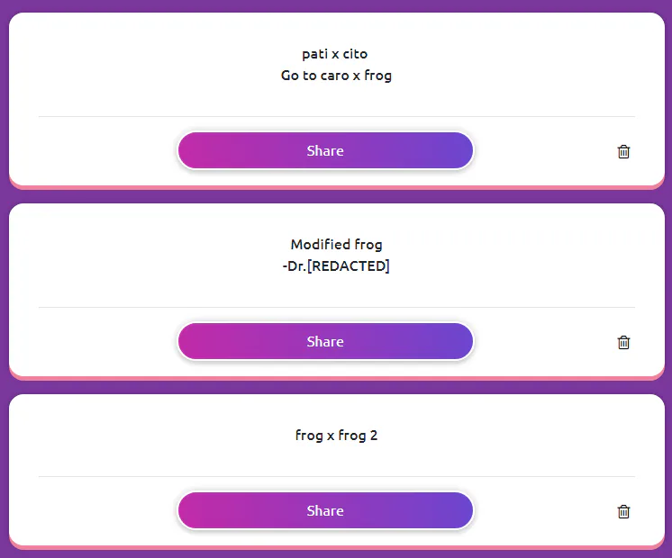672x558 pixels.
Task: Click the purple gap above the frog x frog 2 card
Action: [336, 388]
